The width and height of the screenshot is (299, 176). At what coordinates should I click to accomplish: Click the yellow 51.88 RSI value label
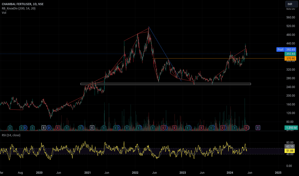290,151
